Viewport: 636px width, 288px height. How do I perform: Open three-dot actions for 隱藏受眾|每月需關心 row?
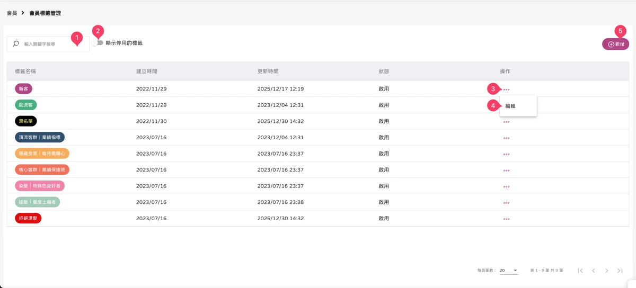[x=507, y=154]
